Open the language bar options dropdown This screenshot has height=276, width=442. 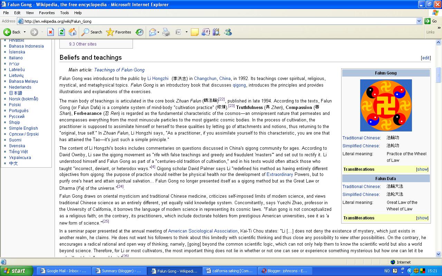click(x=403, y=273)
